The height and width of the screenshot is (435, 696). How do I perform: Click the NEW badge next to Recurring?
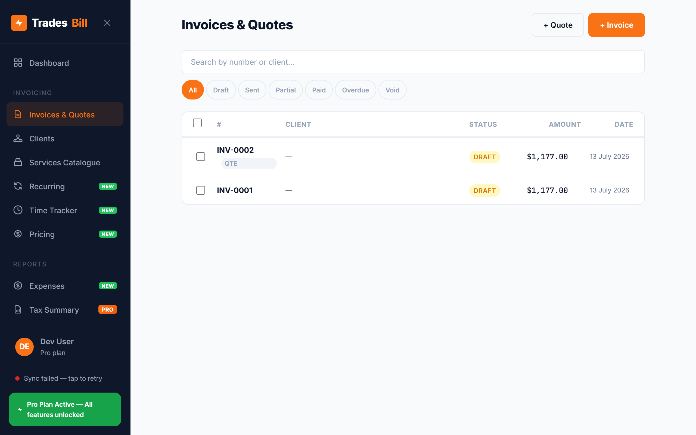108,187
